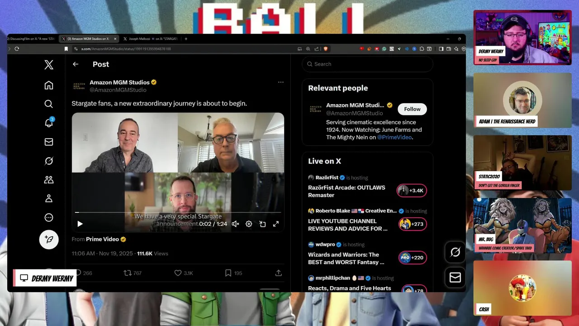Share the post via share icon

pos(279,273)
